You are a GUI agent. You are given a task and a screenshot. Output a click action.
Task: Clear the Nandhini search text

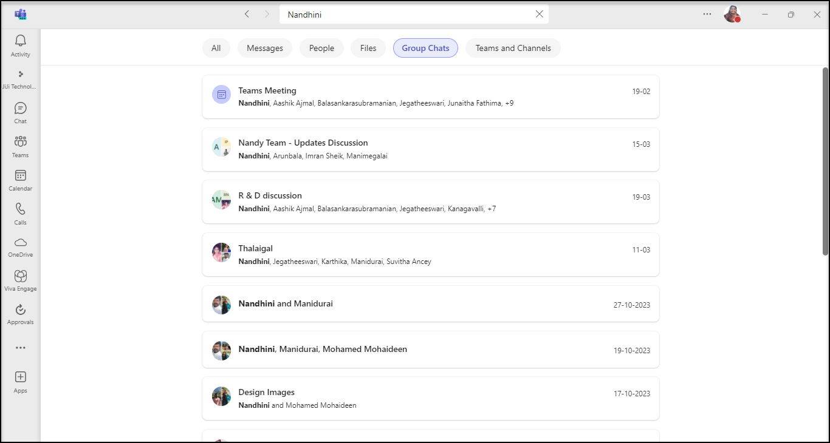pyautogui.click(x=539, y=14)
